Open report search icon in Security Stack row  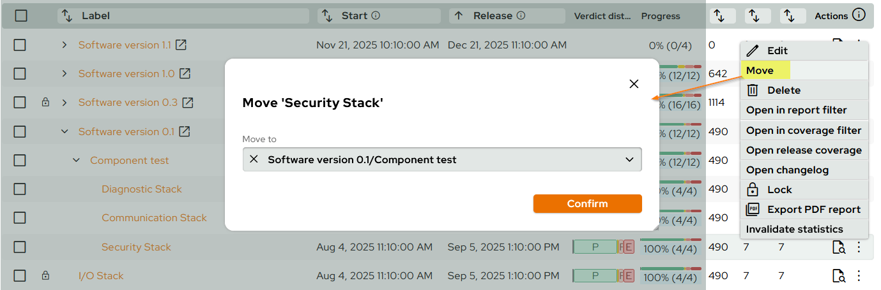[x=838, y=247]
